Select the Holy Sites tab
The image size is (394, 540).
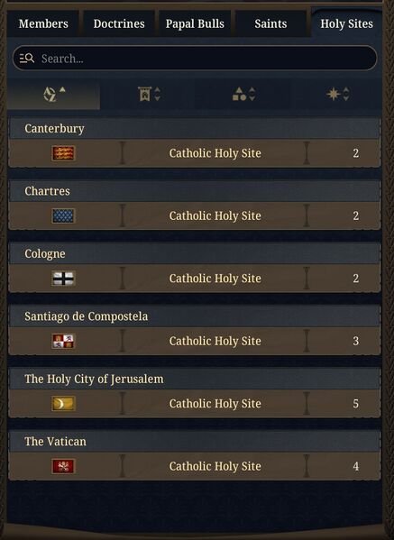[x=346, y=23]
